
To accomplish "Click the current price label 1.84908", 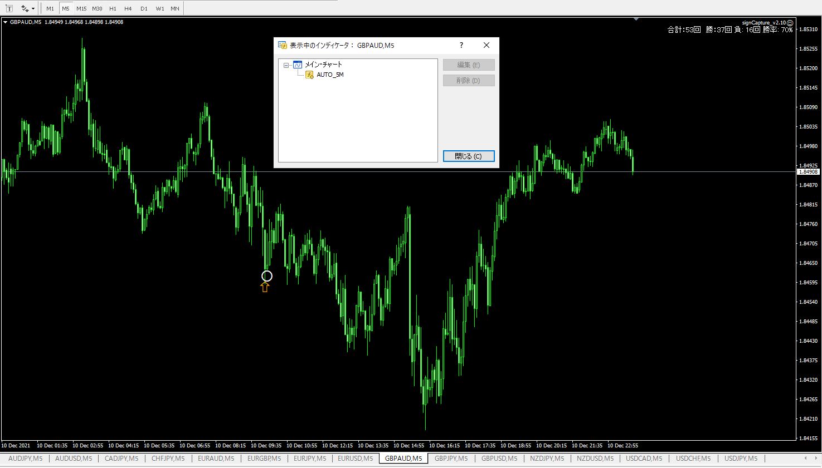I will pyautogui.click(x=809, y=172).
